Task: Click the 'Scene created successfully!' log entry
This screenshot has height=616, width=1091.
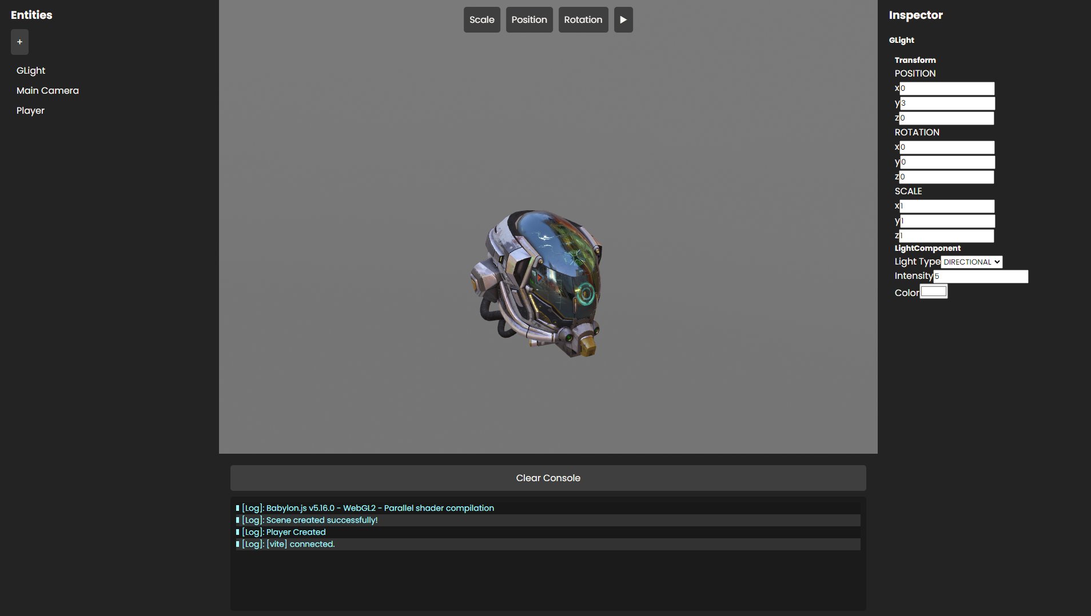Action: coord(548,520)
